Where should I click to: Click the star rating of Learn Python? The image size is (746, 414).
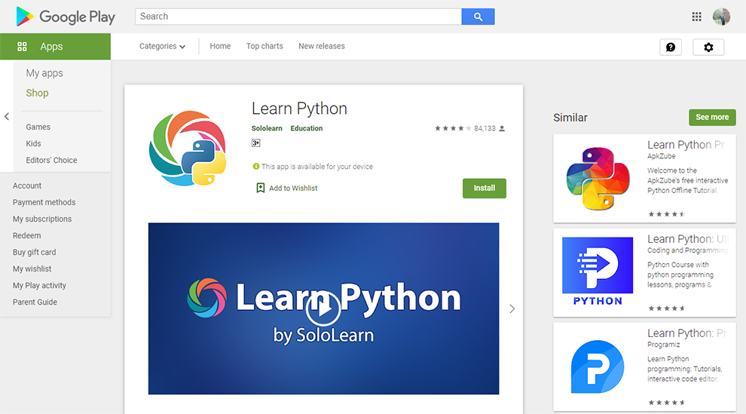coord(452,128)
